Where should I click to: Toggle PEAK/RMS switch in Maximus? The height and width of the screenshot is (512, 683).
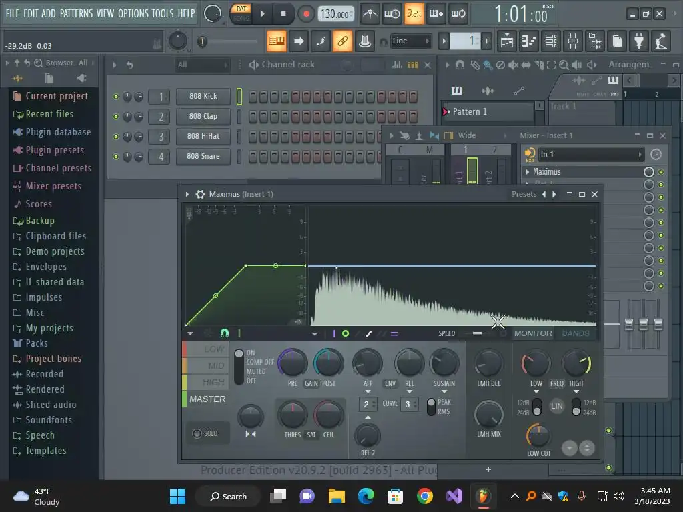click(431, 407)
